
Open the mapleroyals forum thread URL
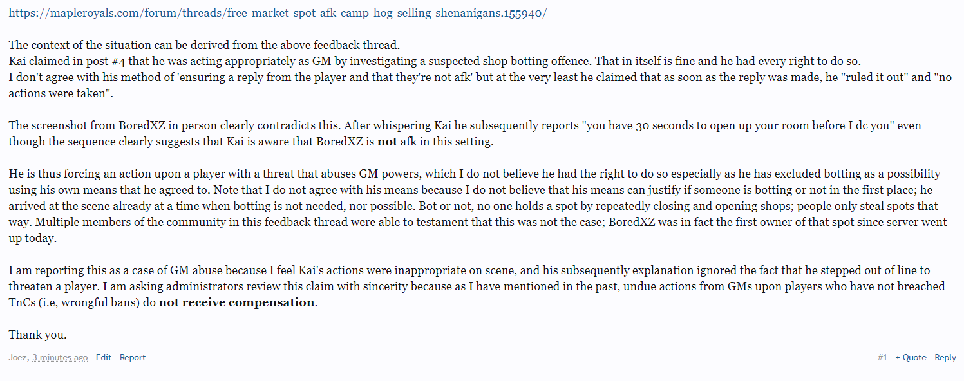pyautogui.click(x=278, y=13)
